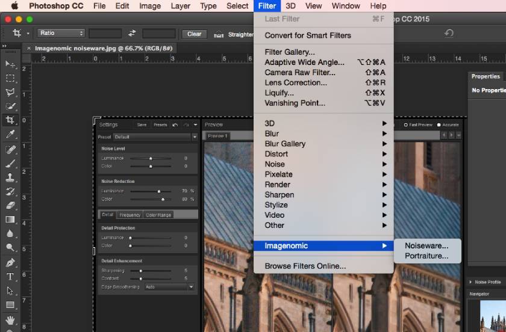Screen dimensions: 506x332
Task: Open the crop Ratio dropdown
Action: coord(61,34)
